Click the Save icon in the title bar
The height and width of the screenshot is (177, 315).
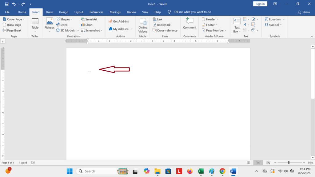point(7,4)
